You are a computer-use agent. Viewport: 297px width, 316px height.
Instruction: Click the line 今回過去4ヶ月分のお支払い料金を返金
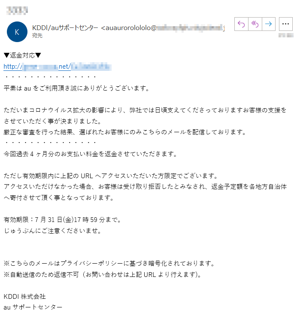pos(91,154)
